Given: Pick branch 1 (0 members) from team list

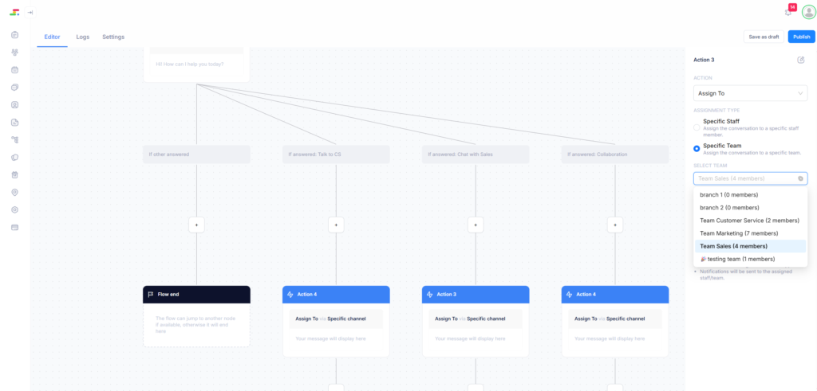Looking at the screenshot, I should click(x=728, y=194).
